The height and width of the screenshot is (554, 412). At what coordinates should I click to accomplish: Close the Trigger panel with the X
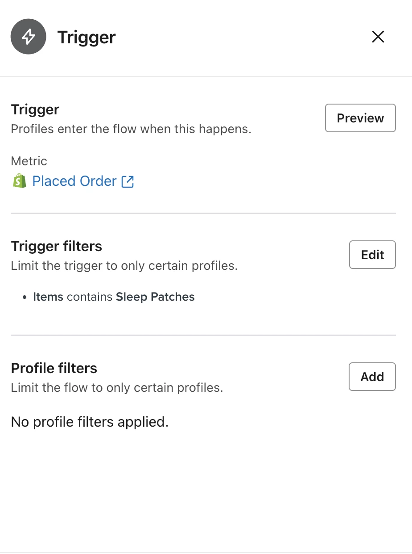click(378, 37)
